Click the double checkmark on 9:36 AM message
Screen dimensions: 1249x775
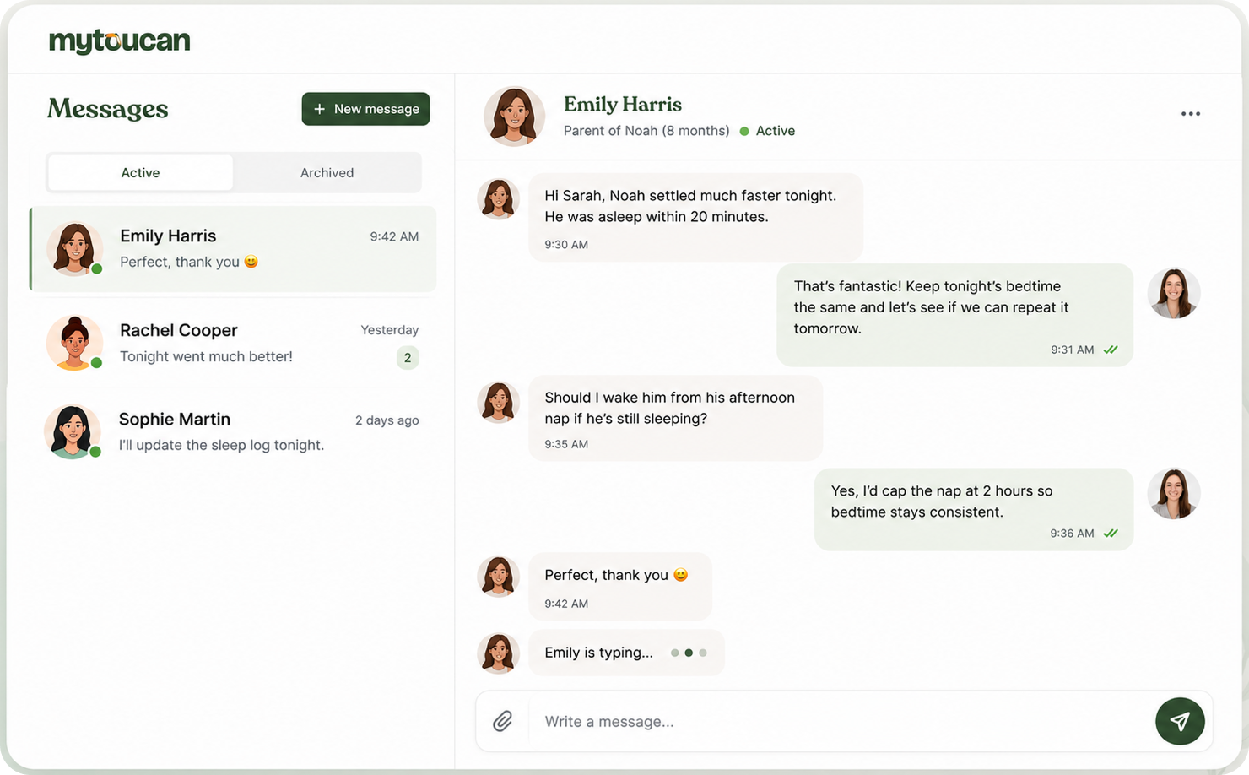point(1111,534)
